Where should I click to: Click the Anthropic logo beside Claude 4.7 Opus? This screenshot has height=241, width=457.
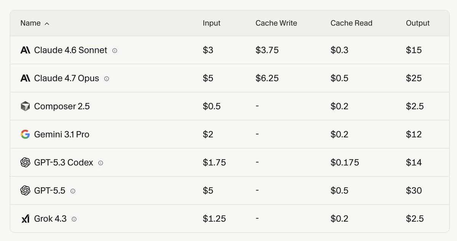pyautogui.click(x=25, y=78)
